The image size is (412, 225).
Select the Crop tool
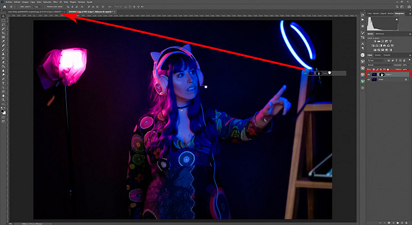point(3,33)
